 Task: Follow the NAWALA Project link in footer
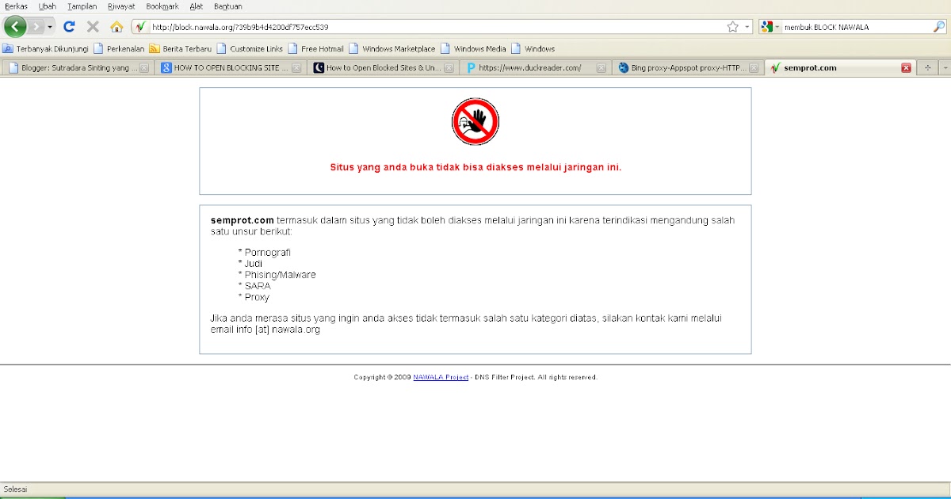click(x=441, y=377)
